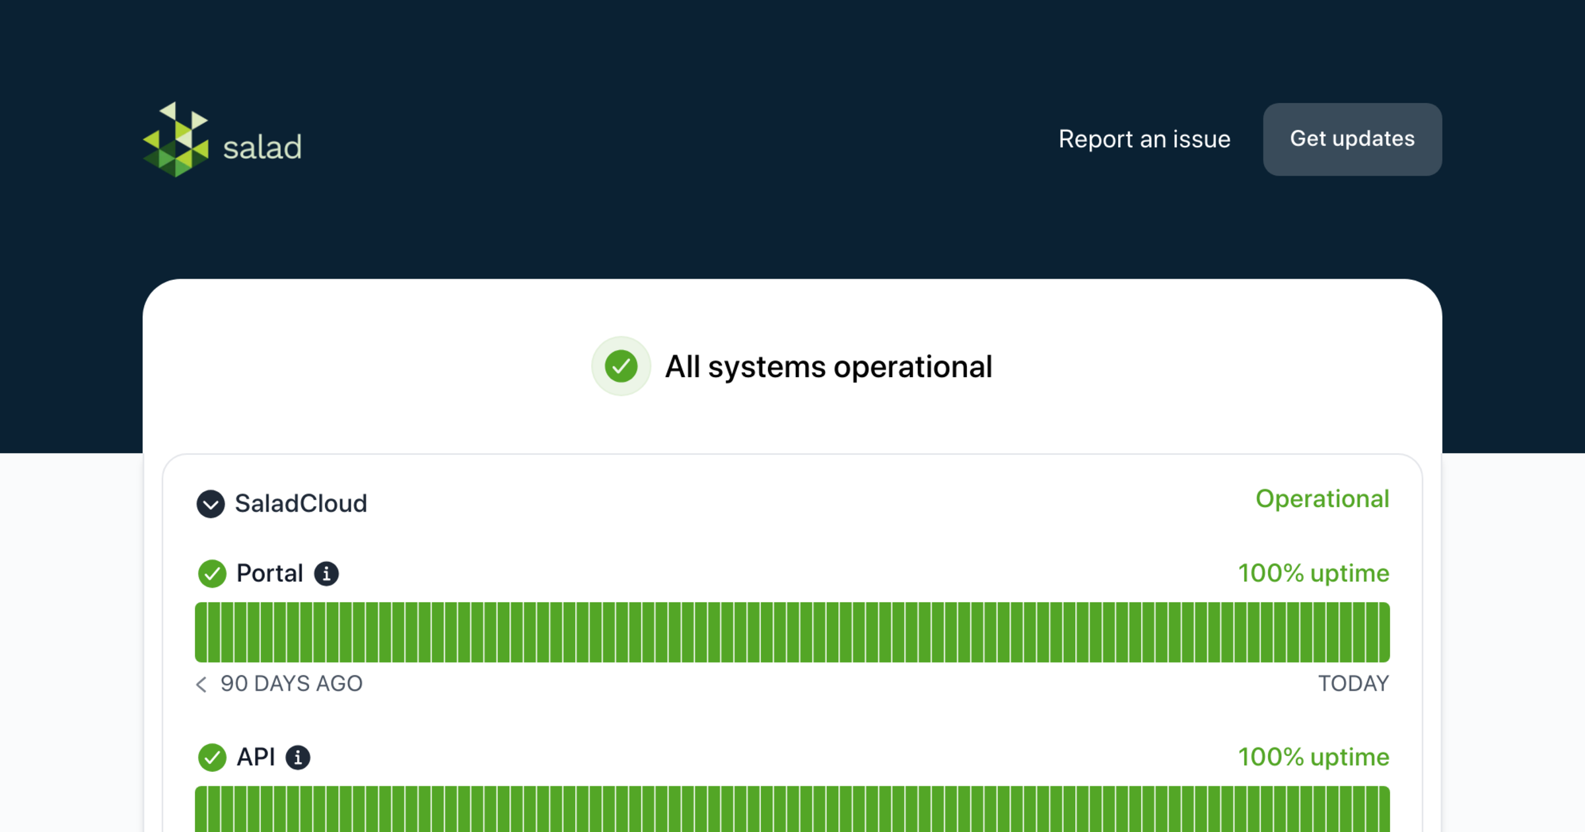Viewport: 1585px width, 832px height.
Task: Click the leftmost API uptime bar
Action: (x=201, y=809)
